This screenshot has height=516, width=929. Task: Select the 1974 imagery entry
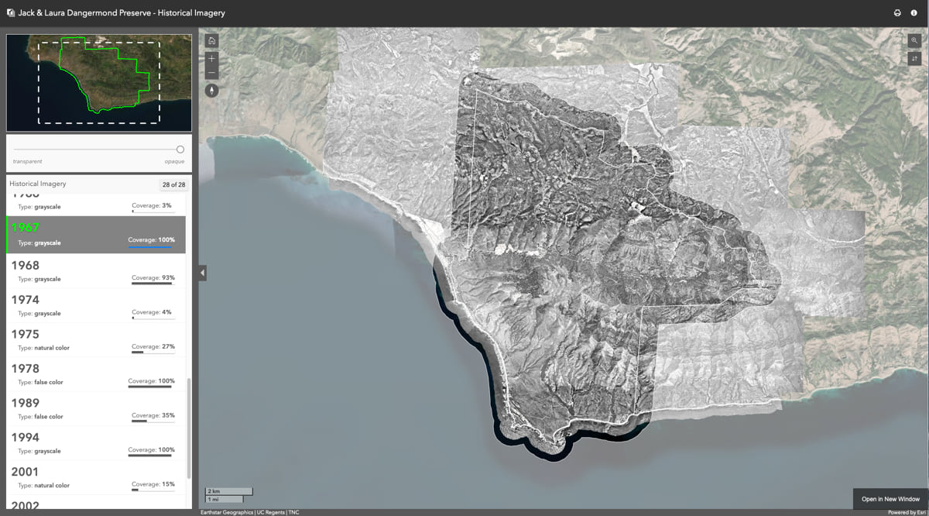(x=96, y=305)
